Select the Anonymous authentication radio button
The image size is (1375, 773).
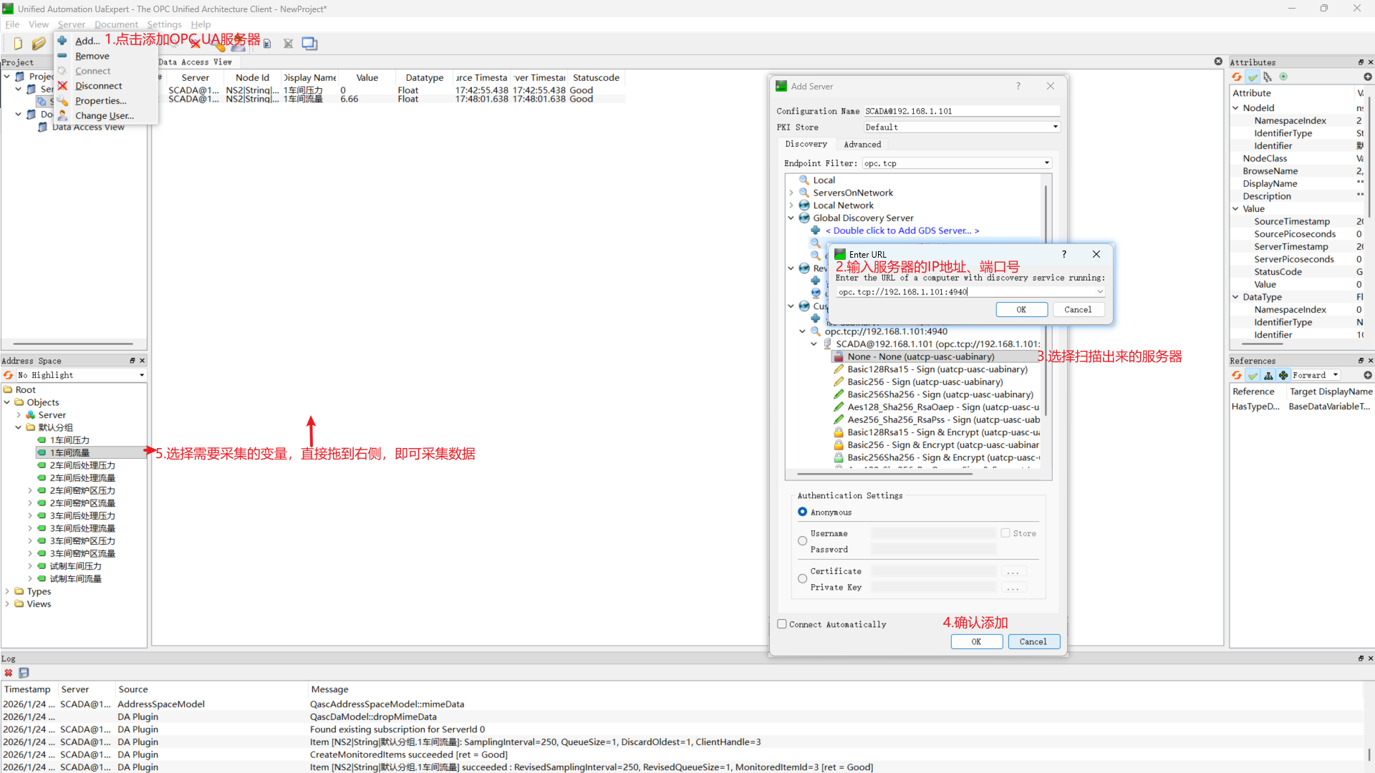coord(802,512)
